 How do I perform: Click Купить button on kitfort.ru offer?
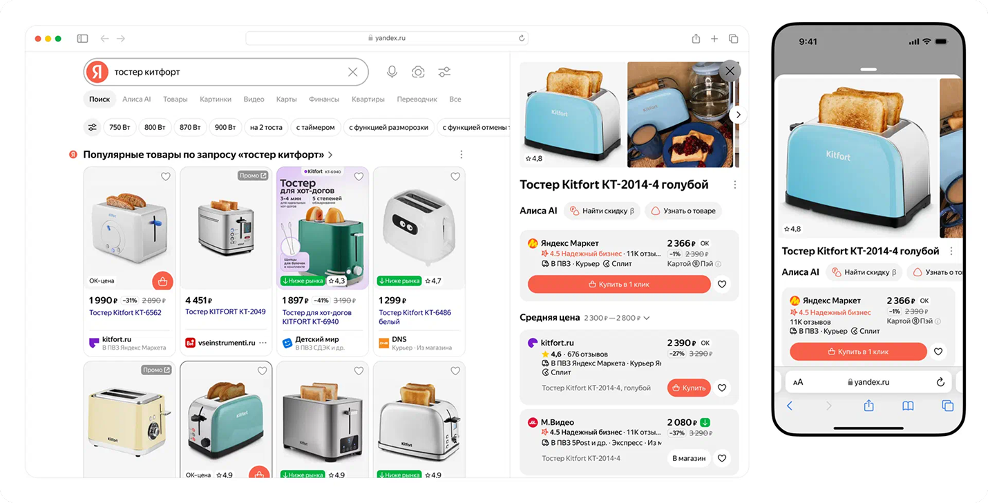point(689,388)
